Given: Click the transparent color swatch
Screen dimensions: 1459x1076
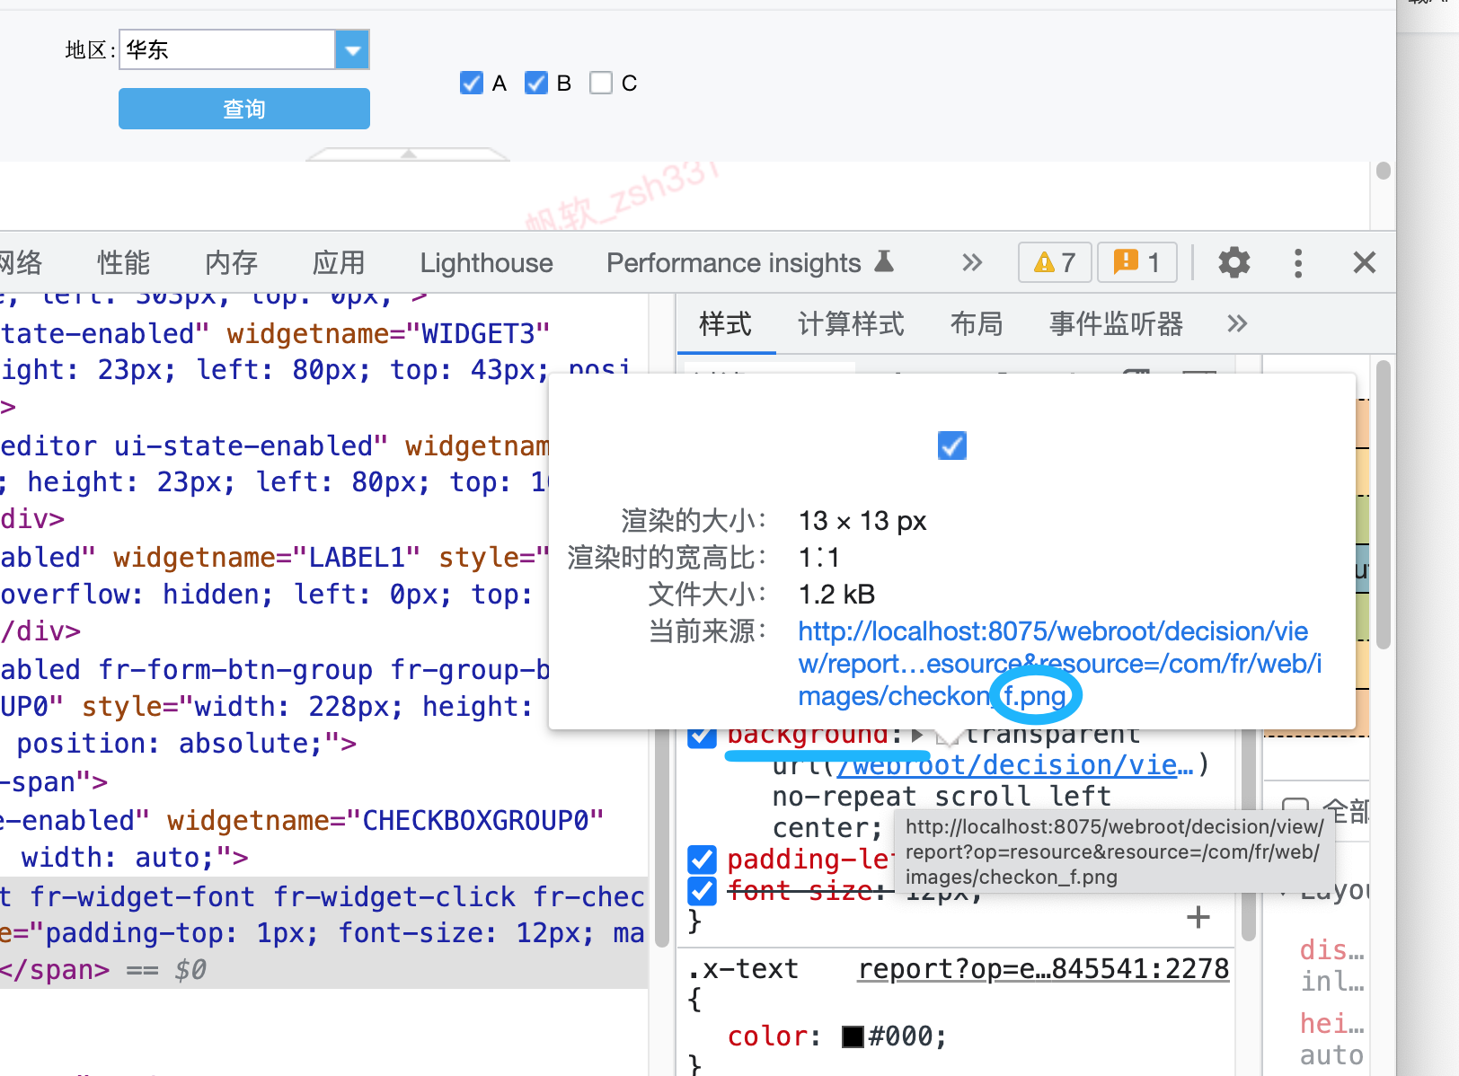Looking at the screenshot, I should click(947, 736).
